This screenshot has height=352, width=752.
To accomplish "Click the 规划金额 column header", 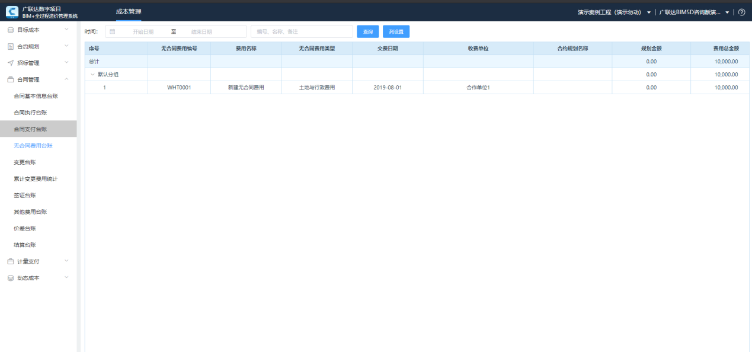I will point(651,49).
